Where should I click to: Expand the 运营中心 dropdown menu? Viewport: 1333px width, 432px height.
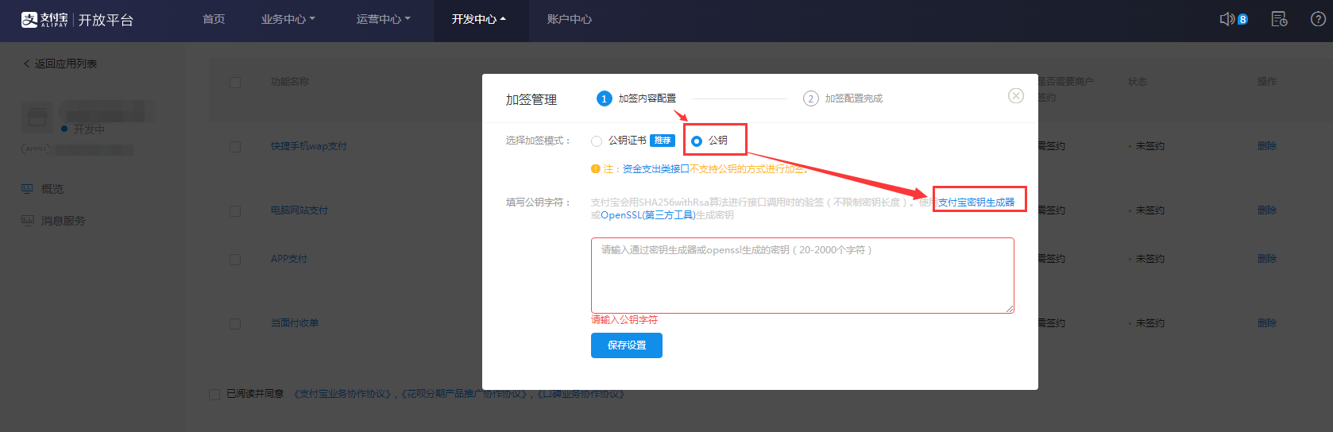384,19
